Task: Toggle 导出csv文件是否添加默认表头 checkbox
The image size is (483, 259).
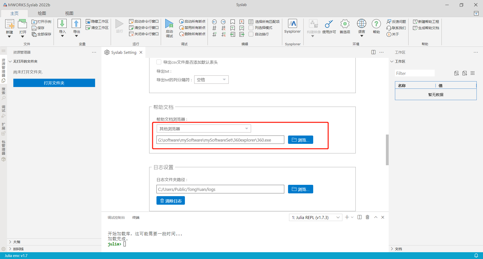Action: click(159, 62)
